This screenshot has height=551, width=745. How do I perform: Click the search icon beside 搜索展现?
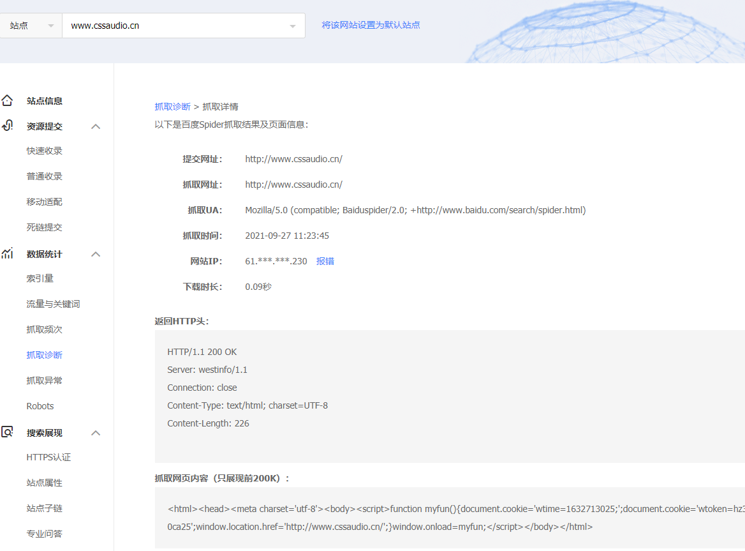[x=7, y=432]
